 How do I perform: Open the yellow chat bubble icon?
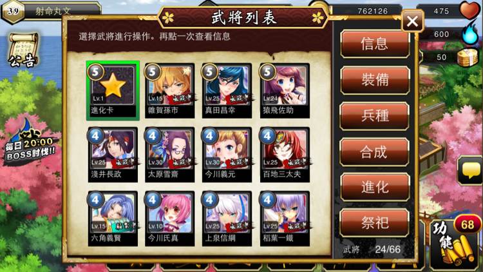(471, 171)
